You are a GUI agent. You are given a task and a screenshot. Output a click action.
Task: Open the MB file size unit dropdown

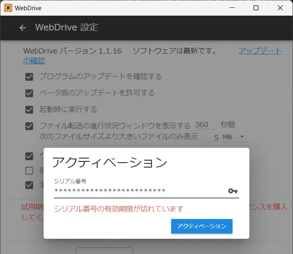[x=233, y=137]
